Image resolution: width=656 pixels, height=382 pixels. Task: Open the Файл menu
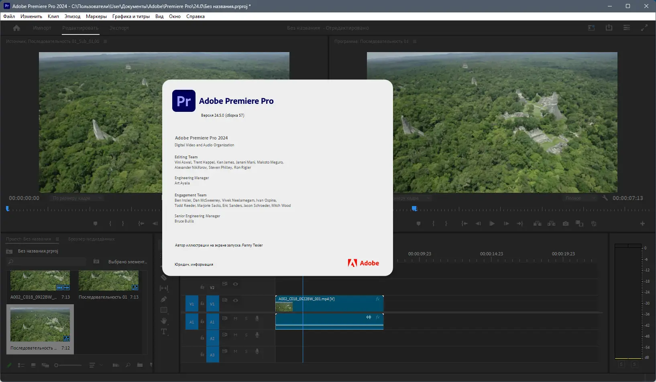coord(9,16)
